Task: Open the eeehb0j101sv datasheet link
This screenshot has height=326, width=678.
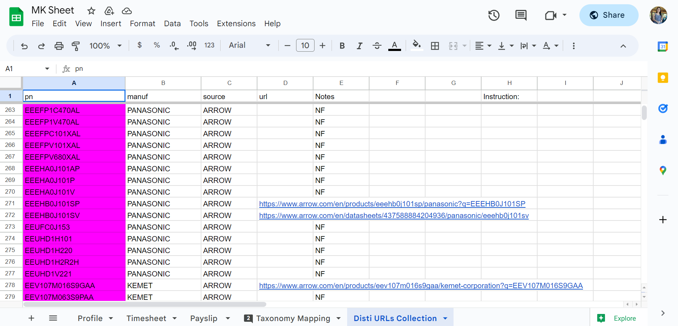Action: coord(394,216)
